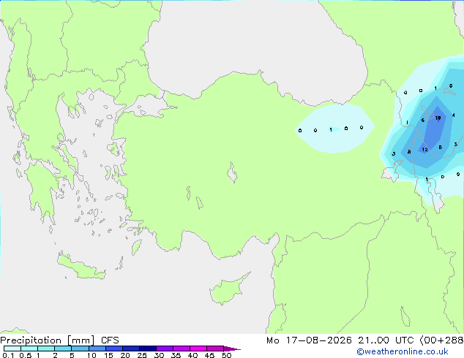Screen dimensions: 464x358
Task: Click the '[mm]' unit label
Action: (81, 340)
